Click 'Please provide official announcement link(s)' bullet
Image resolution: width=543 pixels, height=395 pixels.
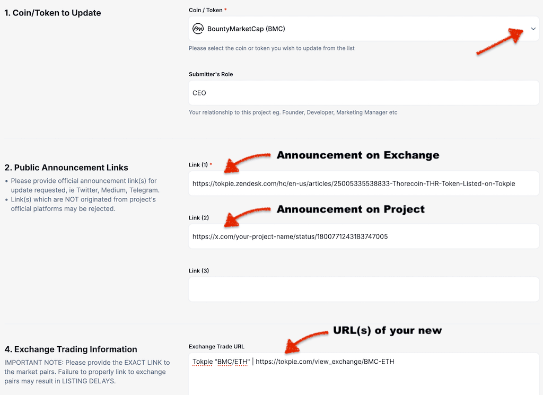coord(85,186)
